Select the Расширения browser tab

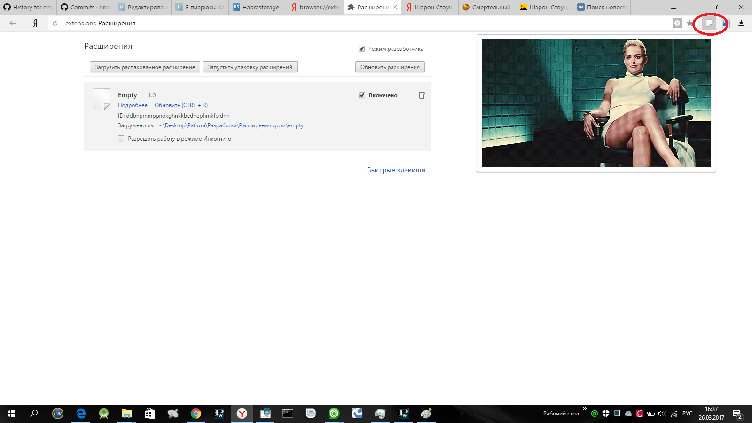[371, 7]
